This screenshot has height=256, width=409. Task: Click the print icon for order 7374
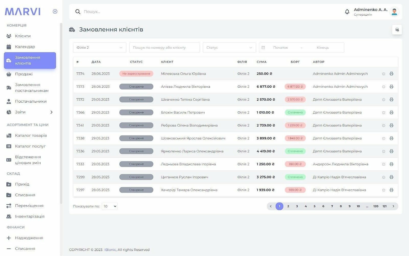[391, 74]
